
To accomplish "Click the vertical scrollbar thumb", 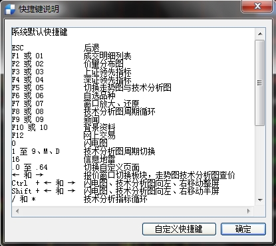I will point(260,83).
